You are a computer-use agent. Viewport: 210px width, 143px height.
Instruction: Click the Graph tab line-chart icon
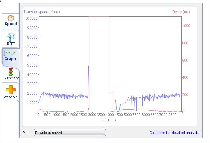tap(10, 53)
